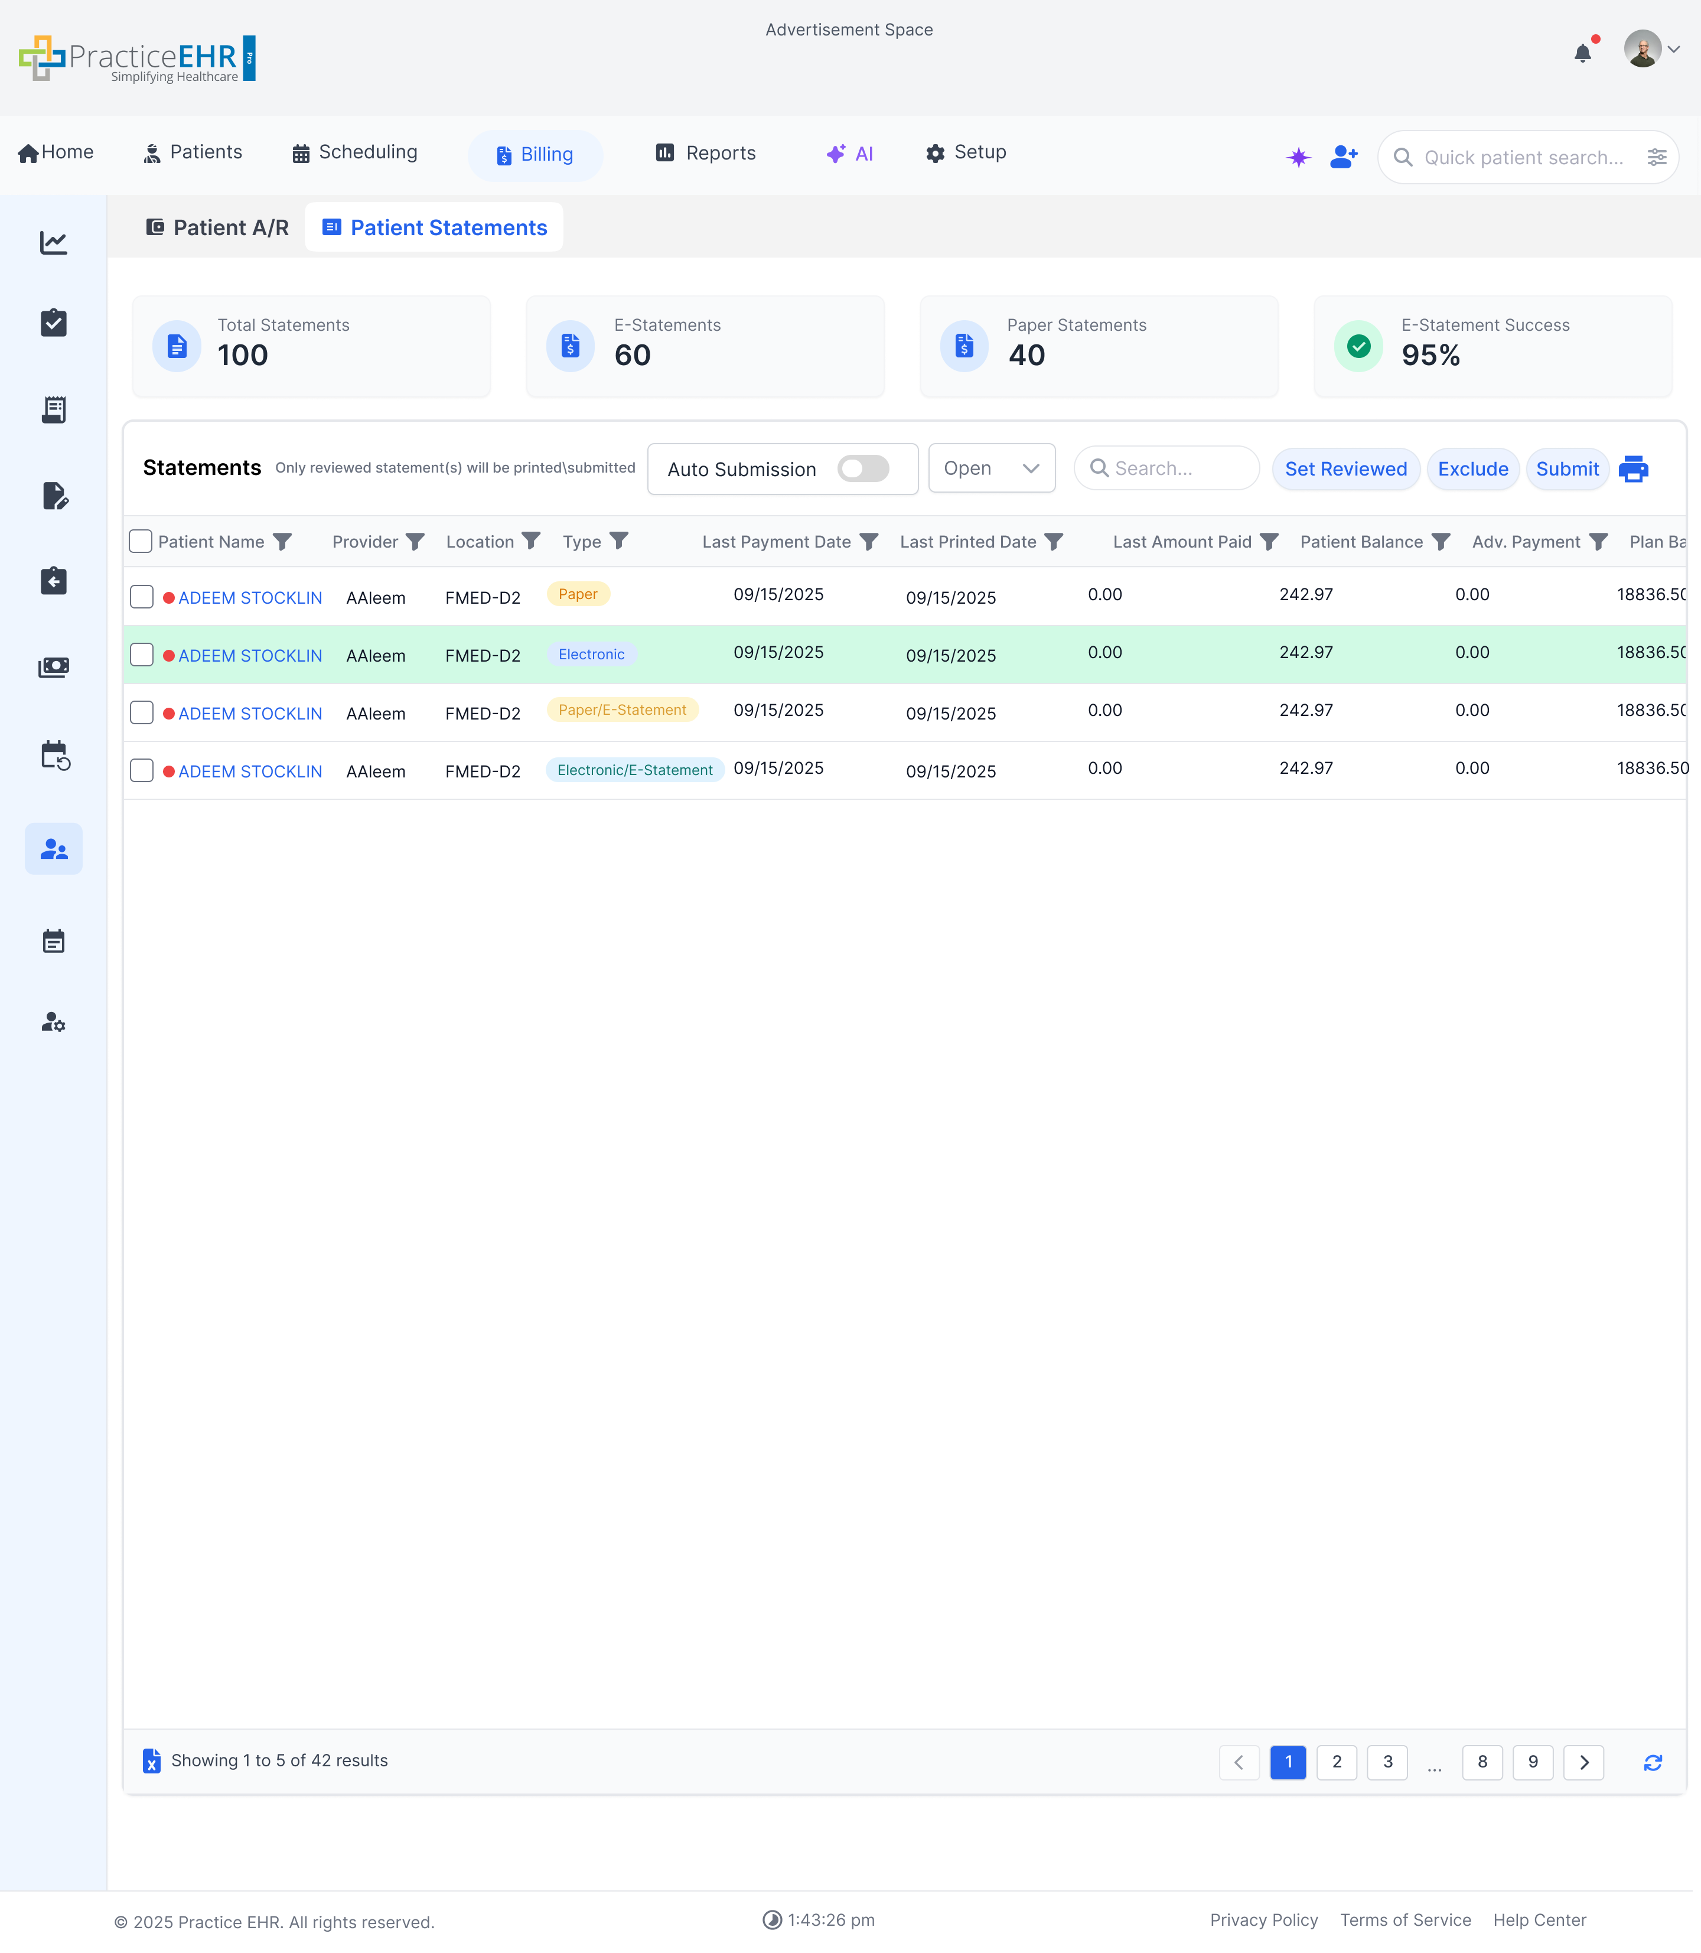Check the select-all statements checkbox
1701x1953 pixels.
141,540
